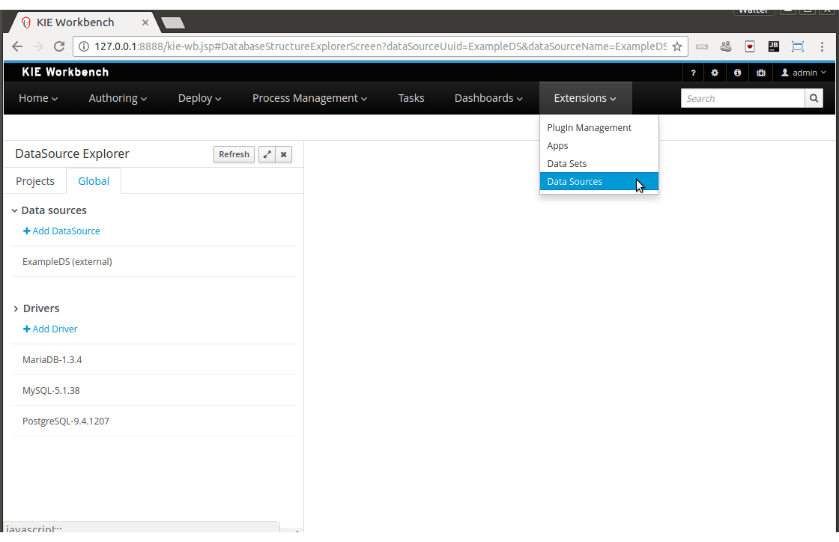Open the Authoring dropdown menu
Viewport: 839px width, 542px height.
[x=118, y=98]
